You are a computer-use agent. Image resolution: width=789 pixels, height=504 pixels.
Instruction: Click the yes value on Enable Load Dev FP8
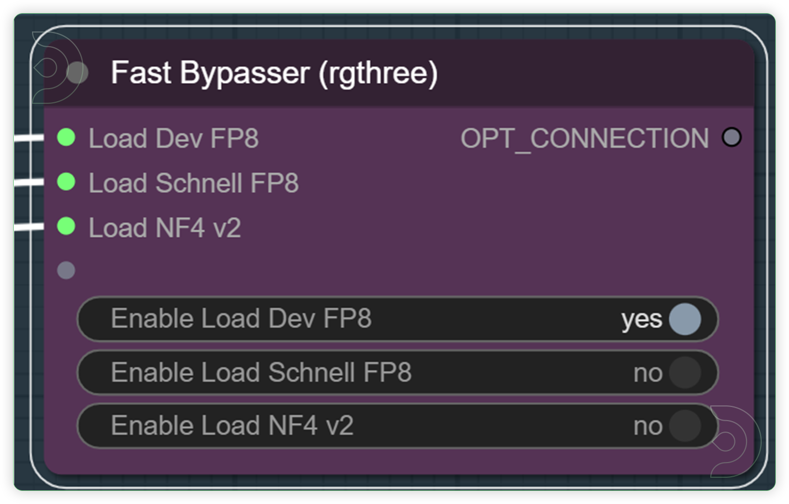click(641, 319)
